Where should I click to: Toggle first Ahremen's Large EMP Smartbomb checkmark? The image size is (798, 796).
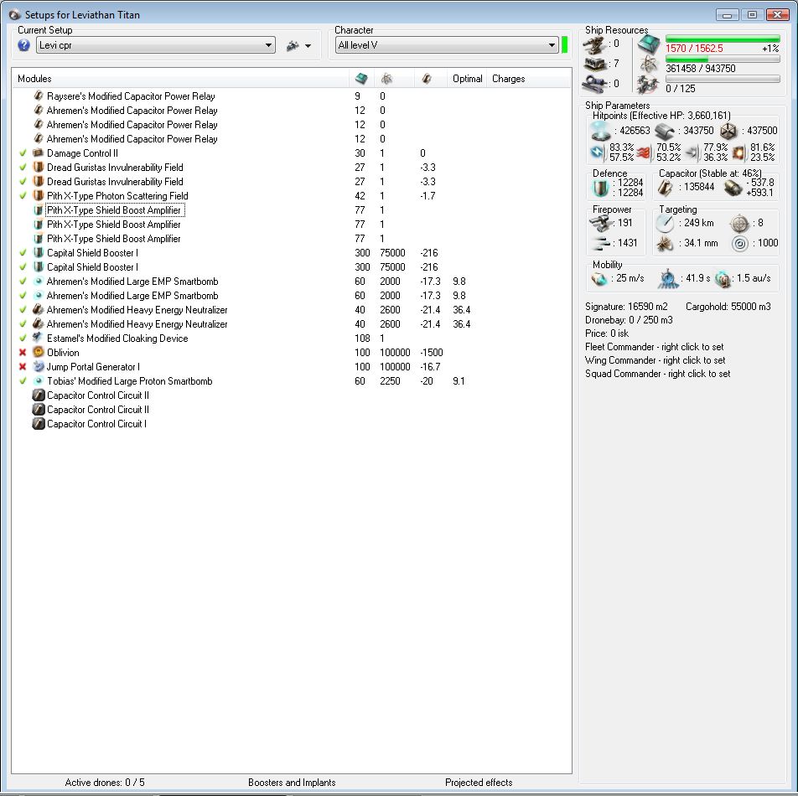[x=23, y=282]
